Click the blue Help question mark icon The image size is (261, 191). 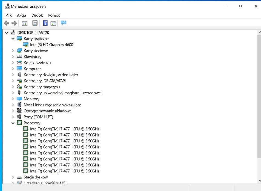click(45, 23)
